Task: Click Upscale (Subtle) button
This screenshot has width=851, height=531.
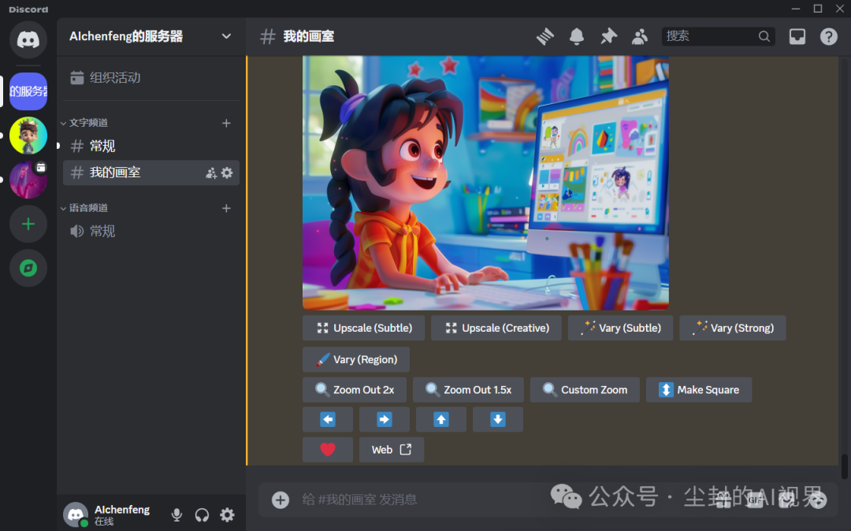Action: click(363, 329)
